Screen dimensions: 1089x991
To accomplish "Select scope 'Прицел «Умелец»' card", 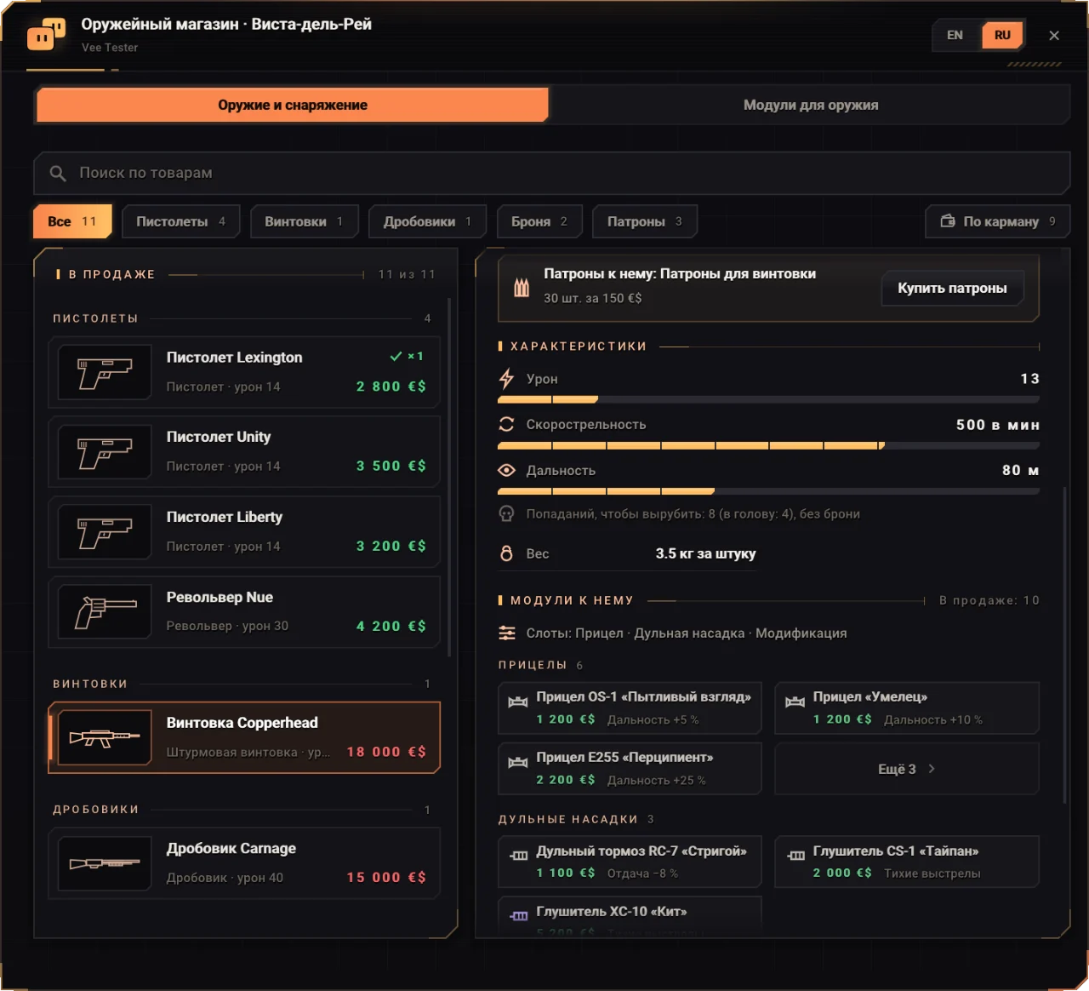I will [x=907, y=708].
